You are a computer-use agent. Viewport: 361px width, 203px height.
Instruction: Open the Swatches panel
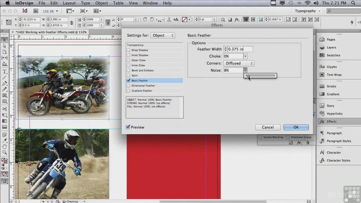333,55
